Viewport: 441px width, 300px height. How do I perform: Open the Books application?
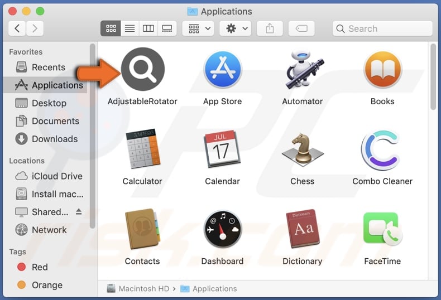[x=382, y=69]
